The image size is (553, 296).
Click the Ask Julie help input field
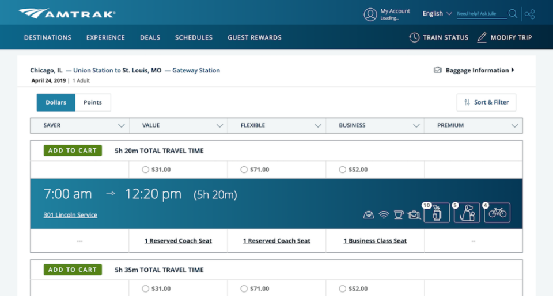coord(481,14)
